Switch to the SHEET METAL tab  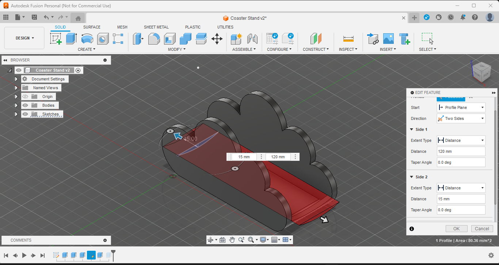tap(156, 27)
